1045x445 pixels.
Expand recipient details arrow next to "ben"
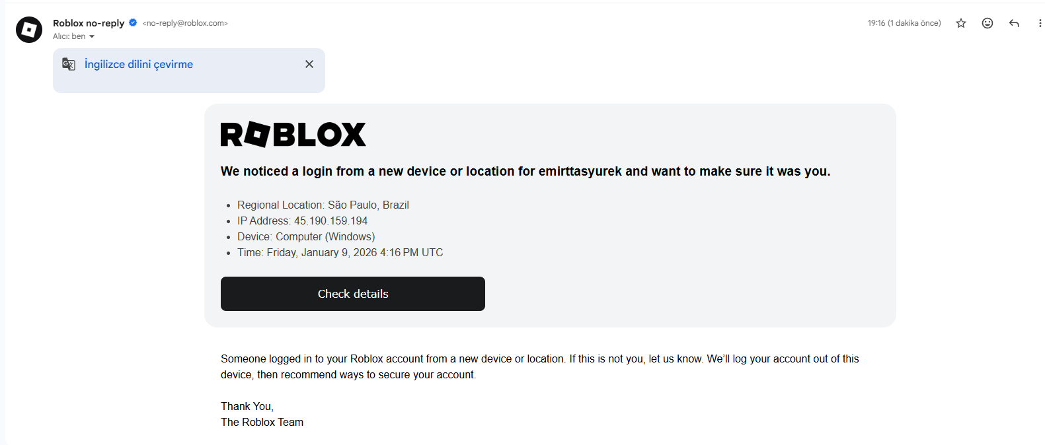click(92, 37)
